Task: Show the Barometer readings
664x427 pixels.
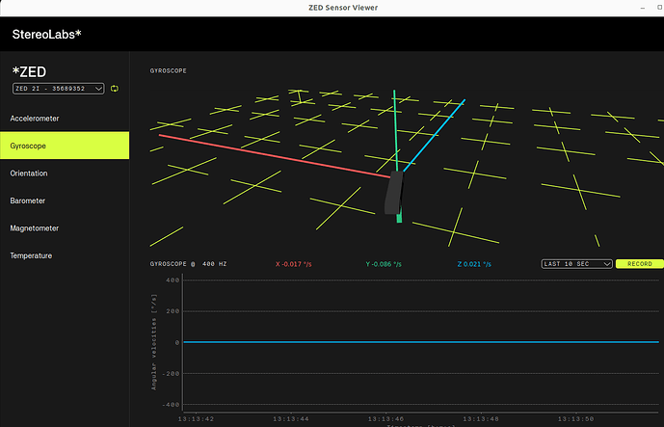Action: 28,200
